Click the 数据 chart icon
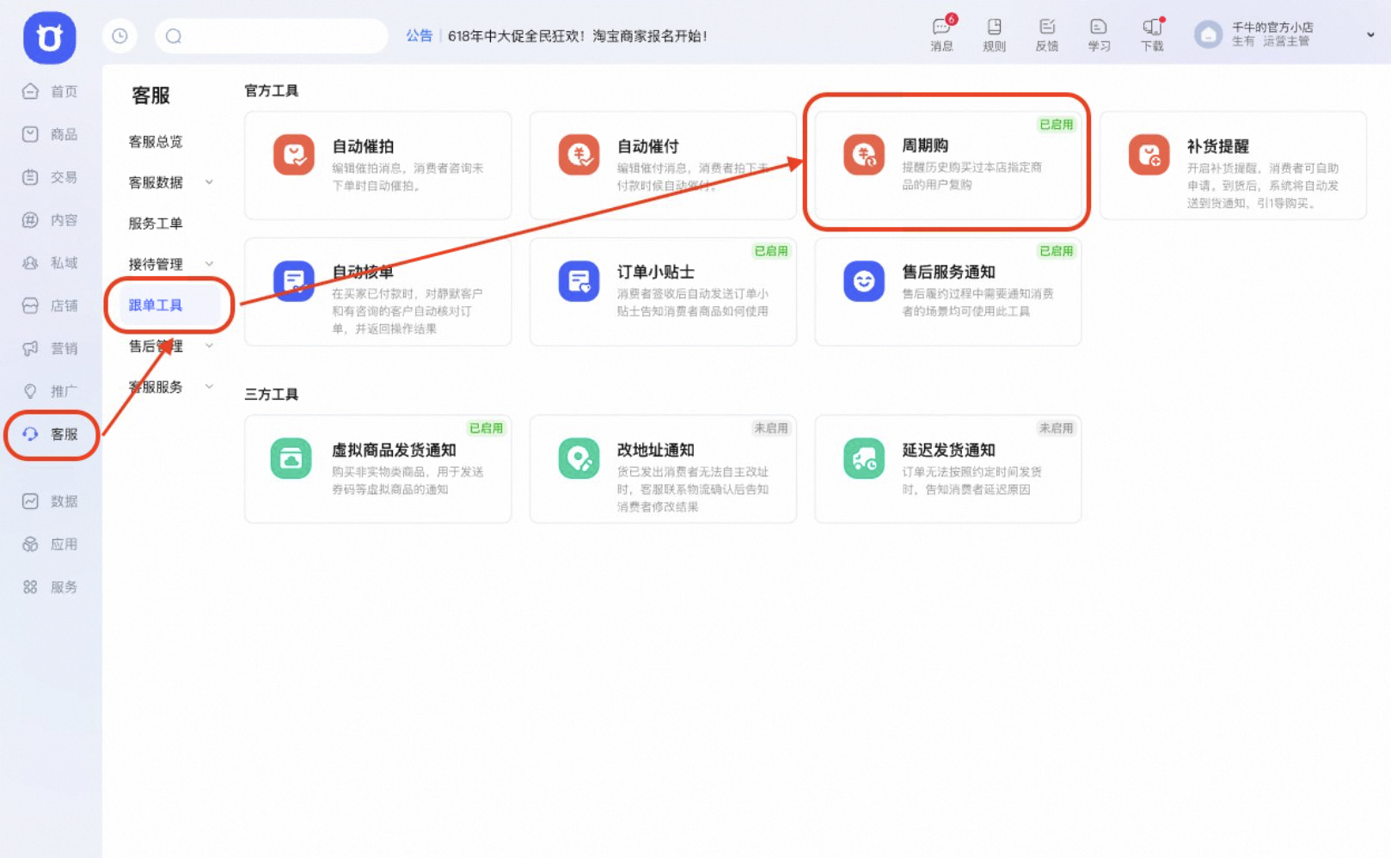 30,501
